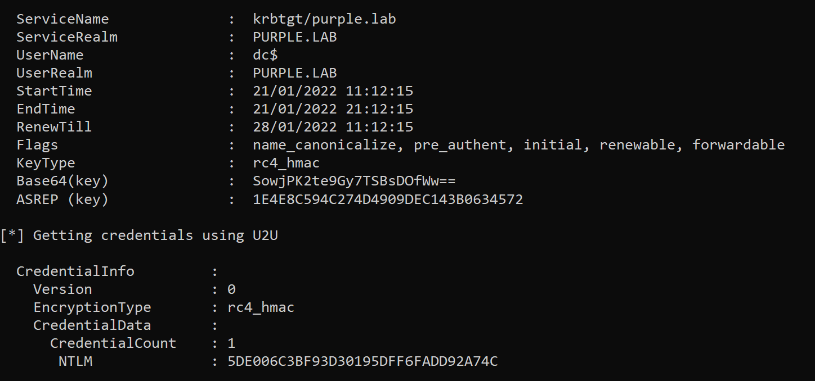This screenshot has height=381, width=815.
Task: Click the pre_authent flag text
Action: (x=460, y=145)
